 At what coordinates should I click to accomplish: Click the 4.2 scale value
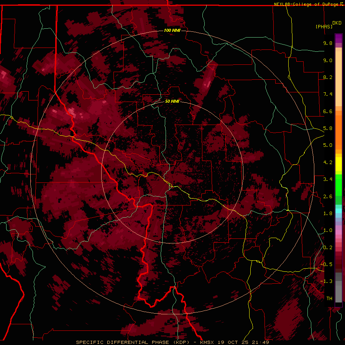(x=328, y=163)
